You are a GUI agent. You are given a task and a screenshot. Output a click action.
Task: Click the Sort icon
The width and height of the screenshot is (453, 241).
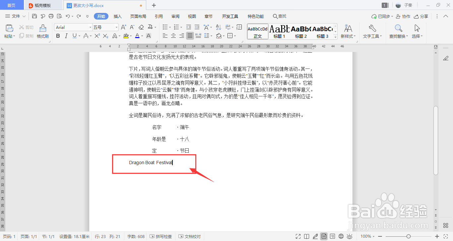point(219,27)
